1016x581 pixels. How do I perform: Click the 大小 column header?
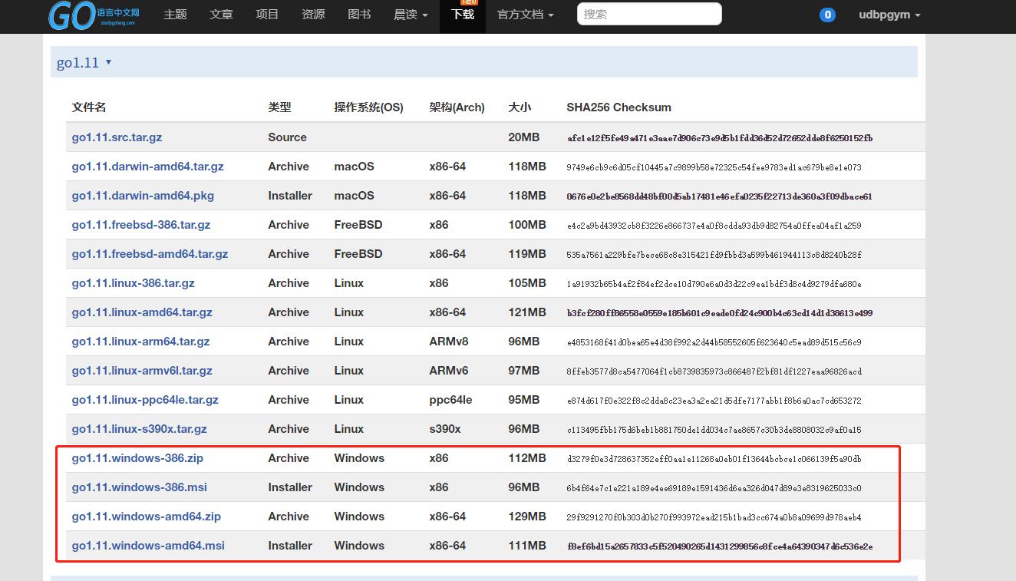[520, 107]
